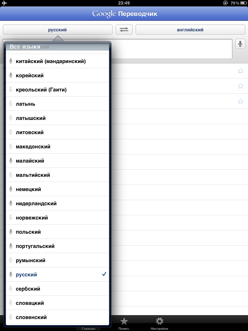The width and height of the screenshot is (248, 331).
Task: Tap the swap languages arrows icon
Action: (x=124, y=29)
